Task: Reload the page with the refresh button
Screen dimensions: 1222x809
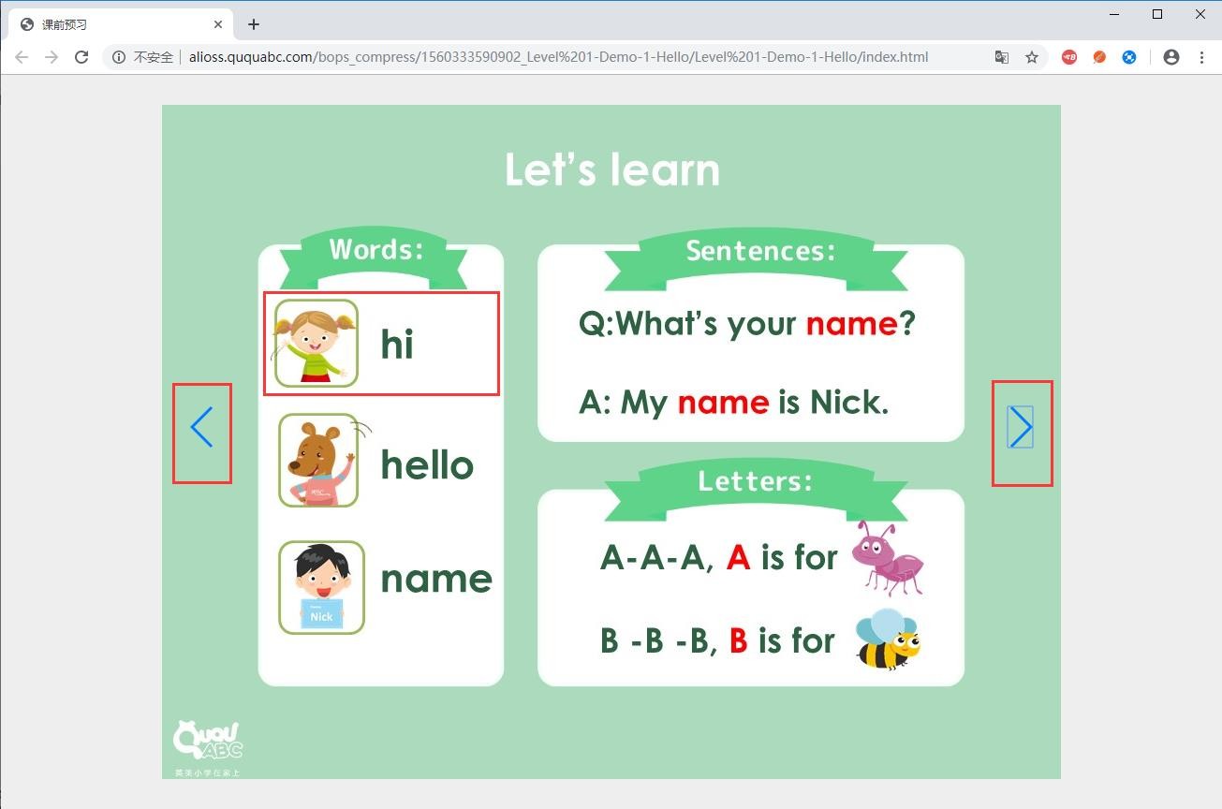Action: (x=81, y=57)
